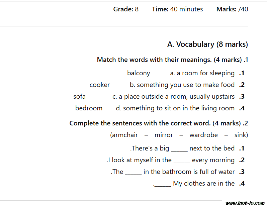This screenshot has width=267, height=205.
Task: Click definition 'a room for sleeping'
Action: (x=202, y=73)
